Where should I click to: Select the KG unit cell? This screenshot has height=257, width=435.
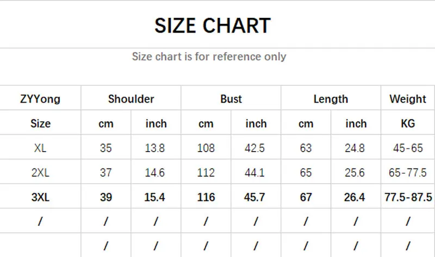(x=408, y=123)
